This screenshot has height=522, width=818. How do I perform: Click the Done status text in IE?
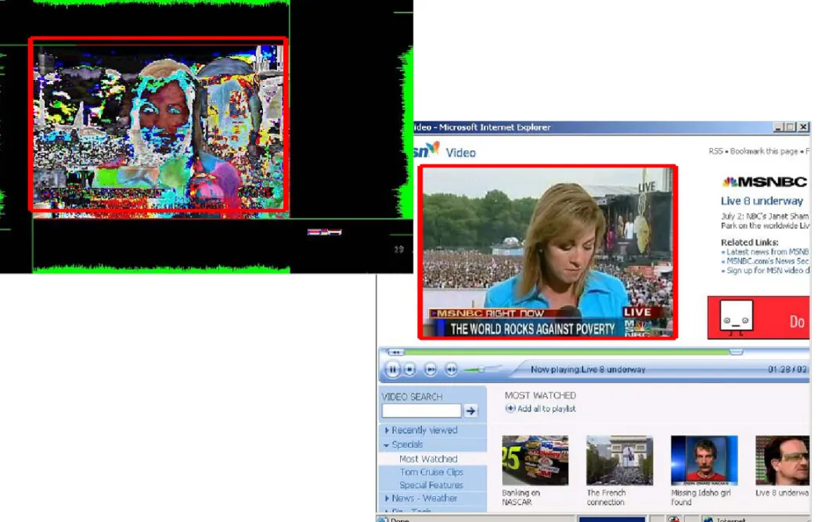click(x=400, y=520)
